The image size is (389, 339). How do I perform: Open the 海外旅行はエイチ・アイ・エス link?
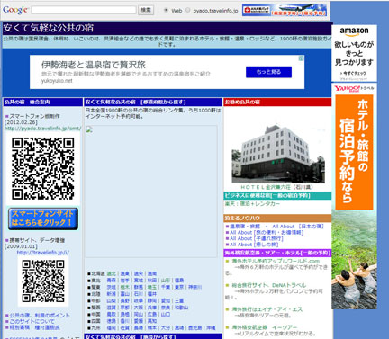coord(267,309)
